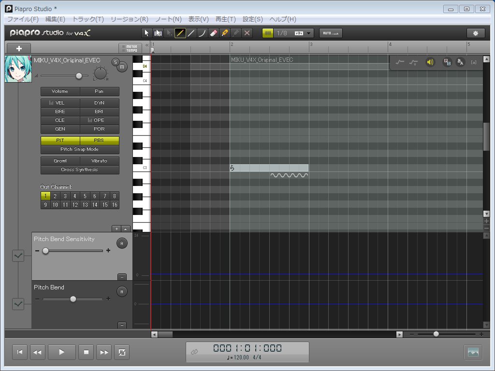Enable Pitch Snap Mode
The height and width of the screenshot is (371, 495).
coord(80,149)
